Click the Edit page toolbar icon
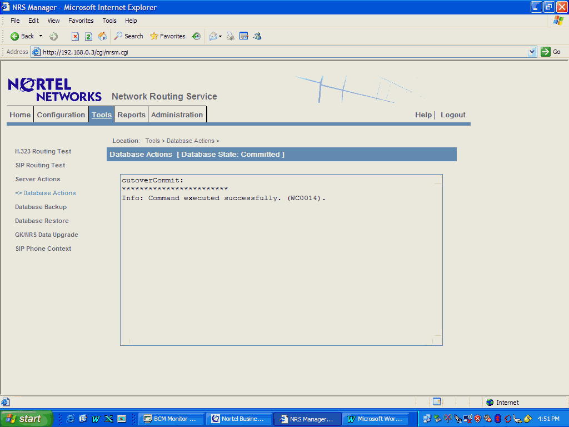 [244, 36]
